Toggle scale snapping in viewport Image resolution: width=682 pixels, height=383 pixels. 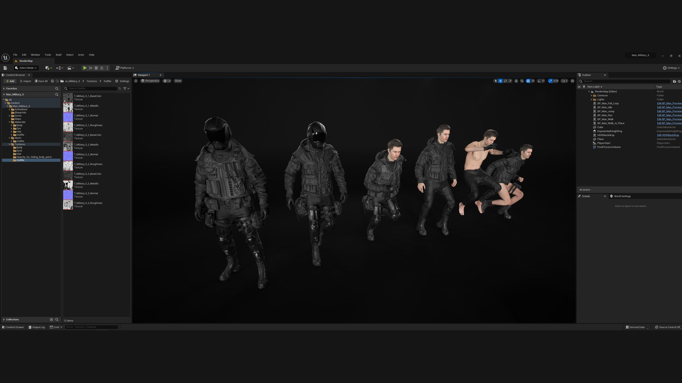[550, 81]
